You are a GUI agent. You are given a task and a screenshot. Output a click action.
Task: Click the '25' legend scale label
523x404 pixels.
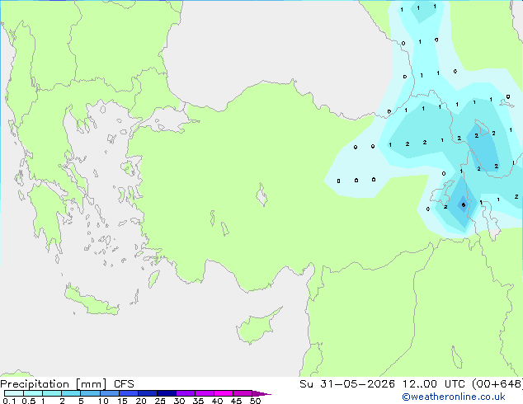[x=160, y=401]
